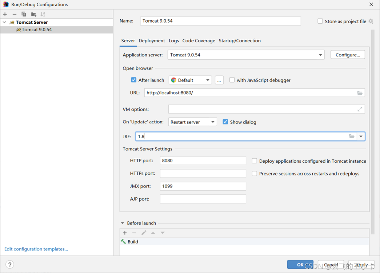Collapse the Before launch section
The height and width of the screenshot is (273, 380).
tap(123, 223)
